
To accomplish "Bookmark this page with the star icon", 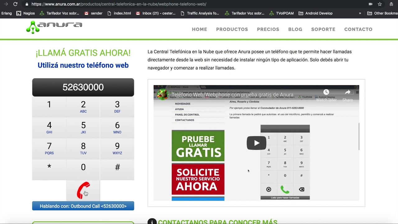I will [380, 4].
